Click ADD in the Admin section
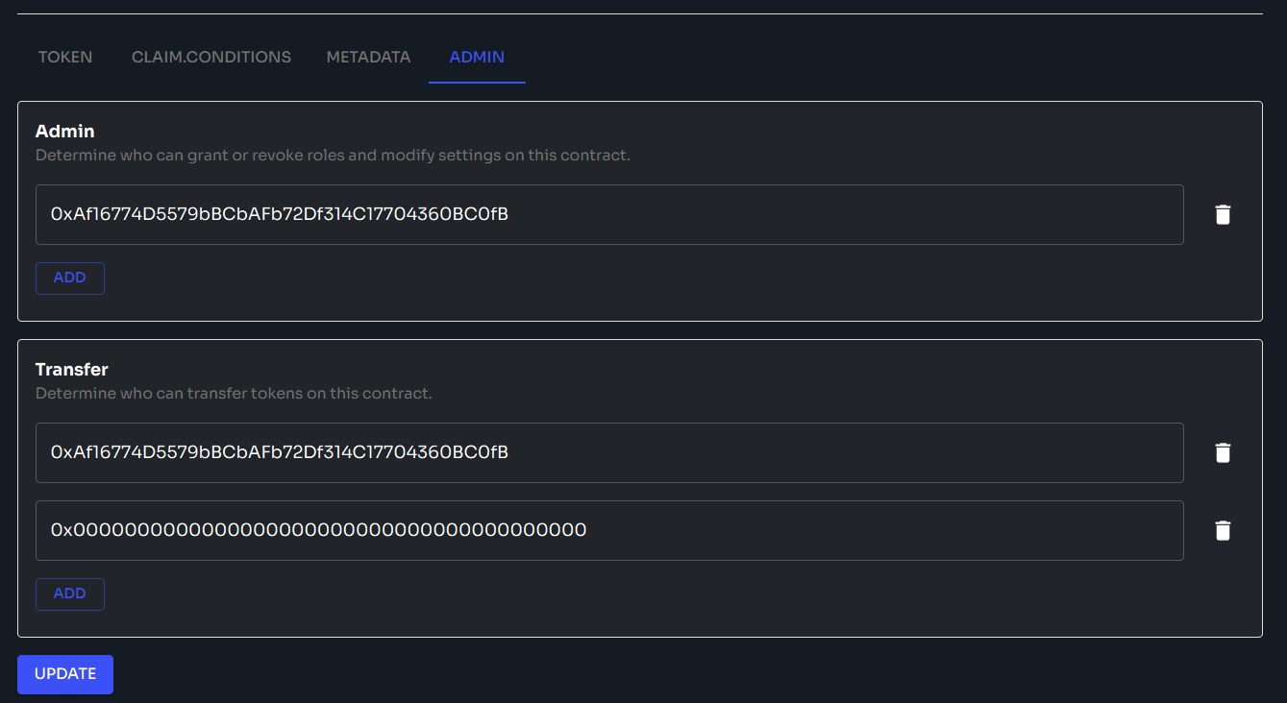1287x703 pixels. click(70, 278)
